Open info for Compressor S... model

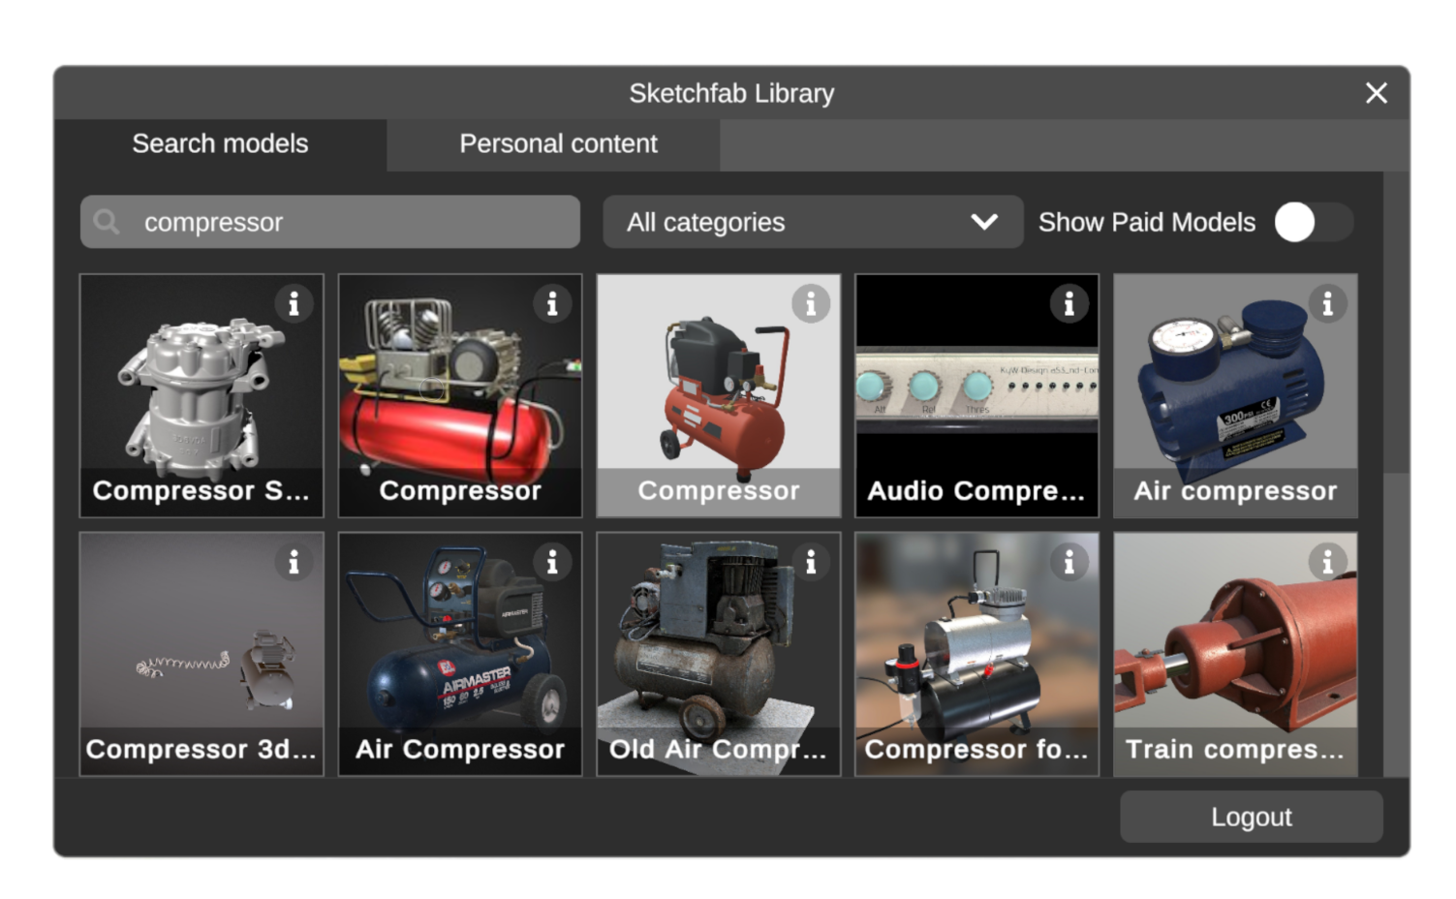[294, 303]
